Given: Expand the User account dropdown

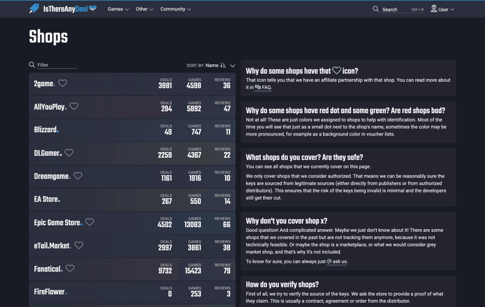Looking at the screenshot, I should point(442,9).
